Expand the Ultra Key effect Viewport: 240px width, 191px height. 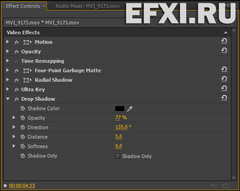tap(8, 89)
